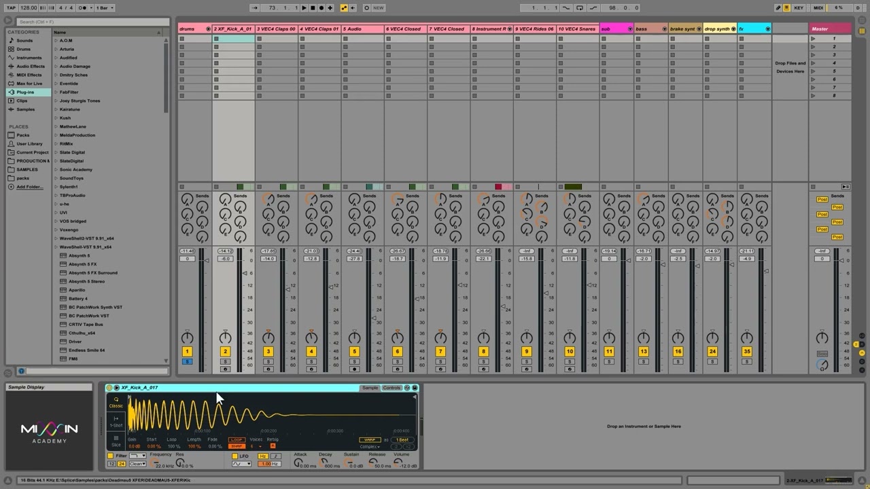Click the TAP tempo button
The image size is (870, 489).
pyautogui.click(x=11, y=7)
